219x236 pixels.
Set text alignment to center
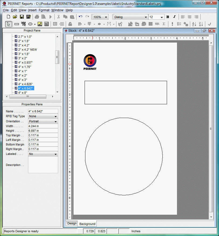[189, 17]
